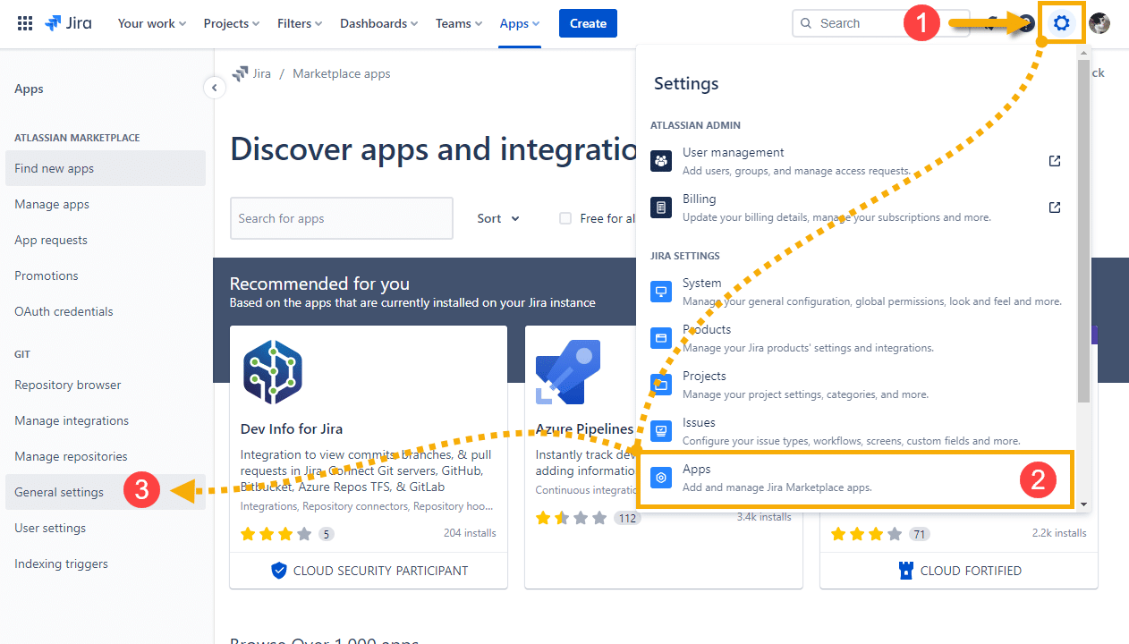This screenshot has width=1129, height=644.
Task: Open Apps entry in Settings menu
Action: 856,478
